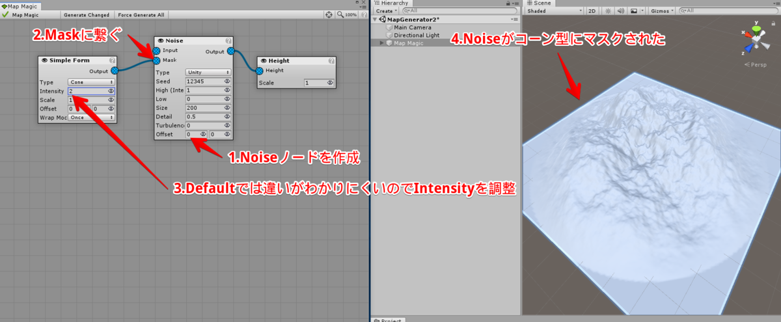Image resolution: width=781 pixels, height=322 pixels.
Task: Open the scene effects dropdown arrow
Action: 643,11
